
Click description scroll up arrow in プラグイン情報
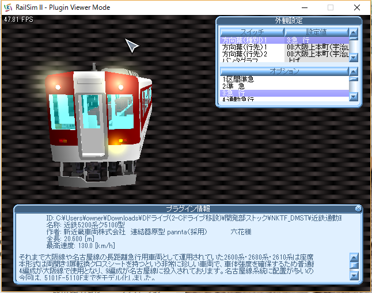coord(354,258)
